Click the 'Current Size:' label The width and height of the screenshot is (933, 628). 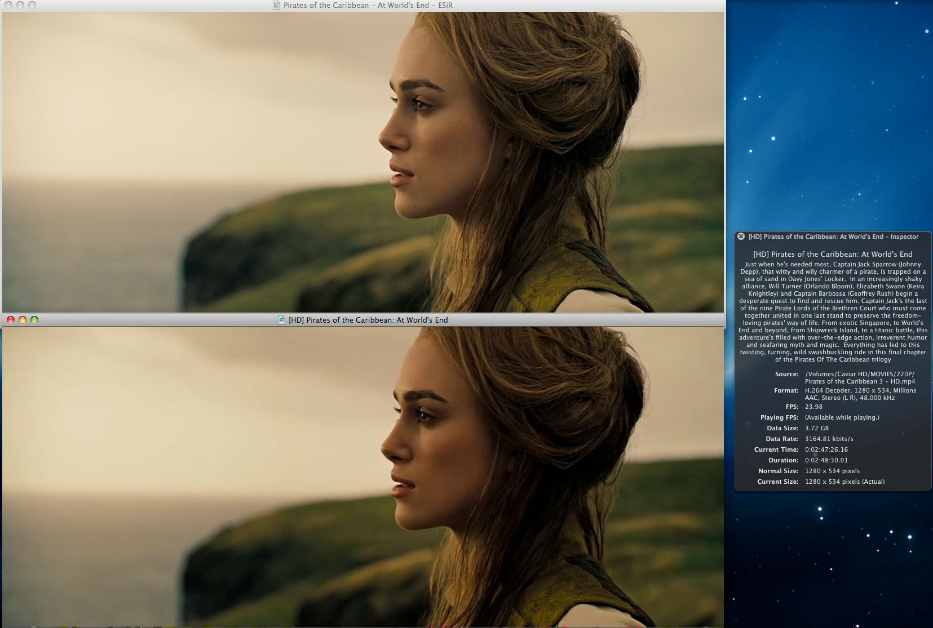point(778,482)
